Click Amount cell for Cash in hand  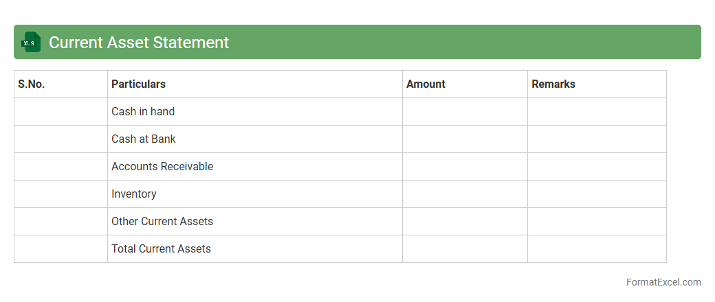(465, 111)
